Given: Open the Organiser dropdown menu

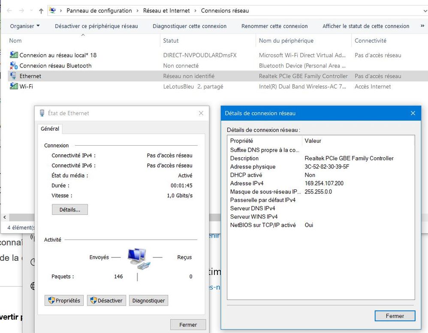Looking at the screenshot, I should pos(25,26).
